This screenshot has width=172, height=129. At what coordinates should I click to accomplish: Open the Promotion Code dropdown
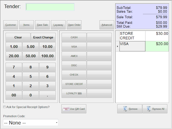click(30, 123)
